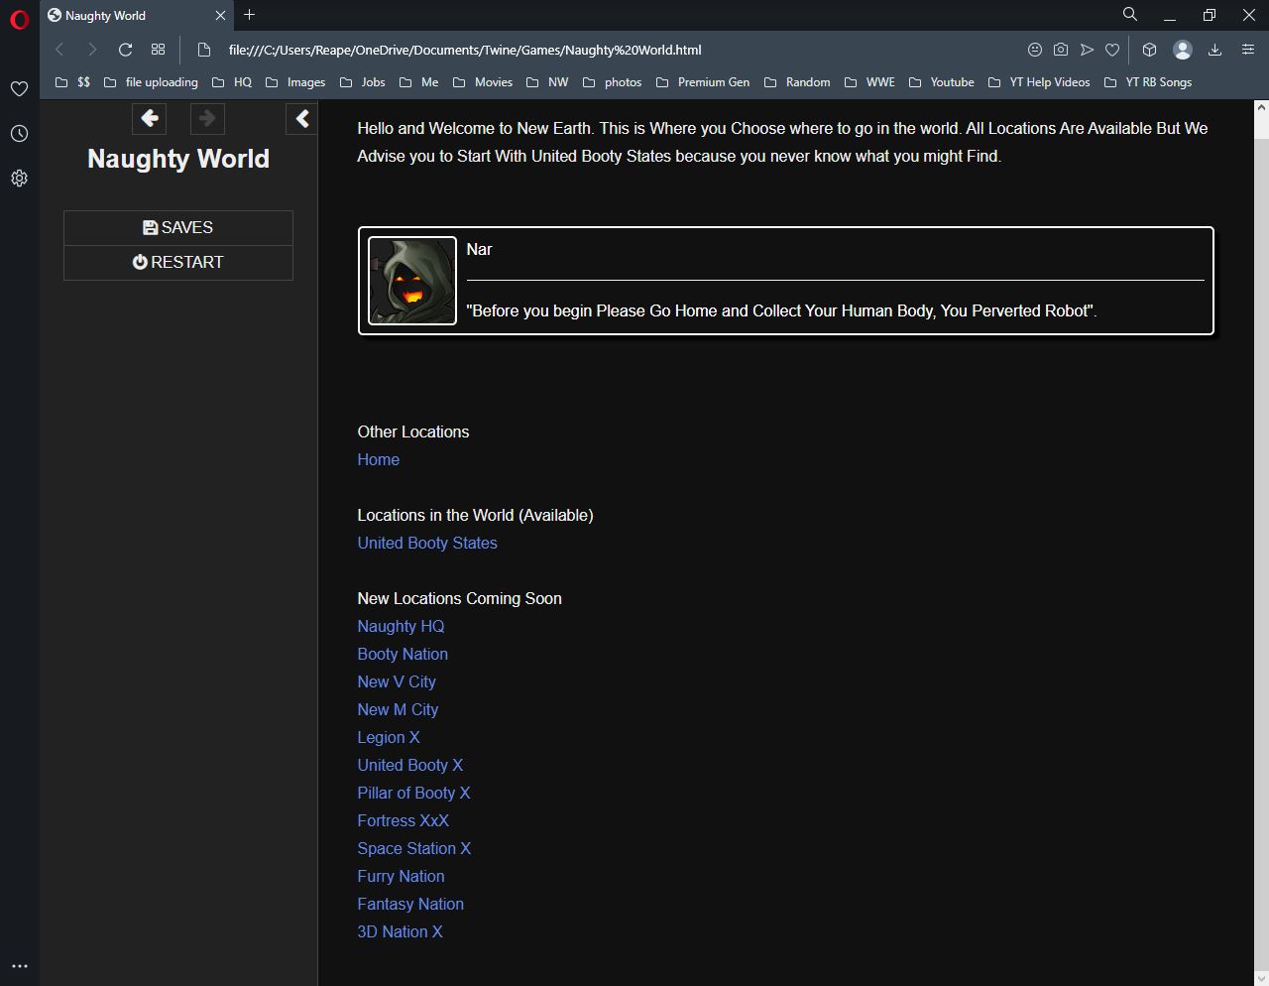The width and height of the screenshot is (1269, 986).
Task: Open Opera history clock icon
Action: point(19,134)
